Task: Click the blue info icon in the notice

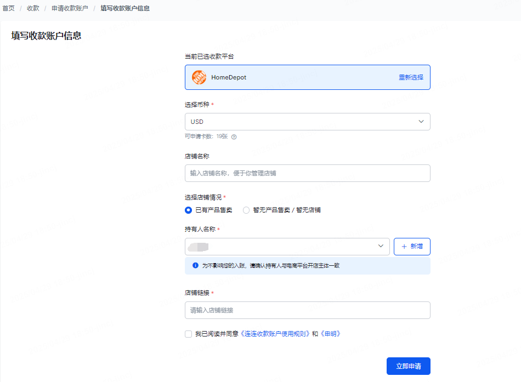Action: (x=195, y=266)
